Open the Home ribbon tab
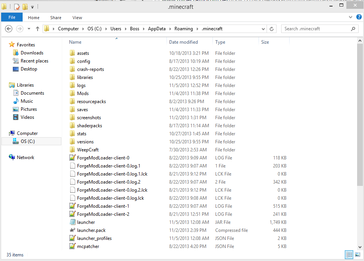The image size is (364, 261). tap(34, 18)
